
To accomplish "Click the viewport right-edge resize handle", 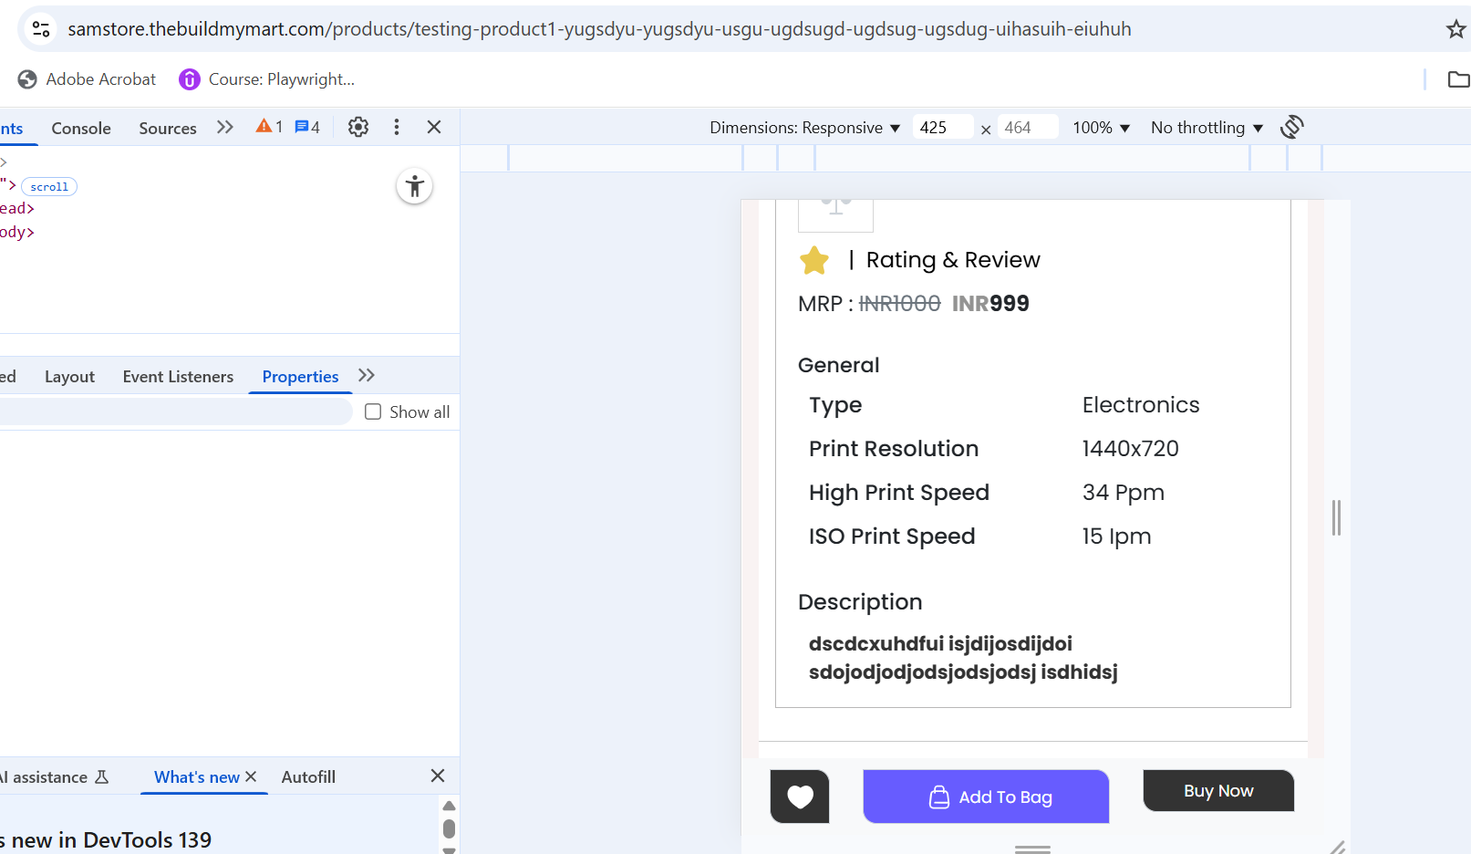I will click(1336, 517).
